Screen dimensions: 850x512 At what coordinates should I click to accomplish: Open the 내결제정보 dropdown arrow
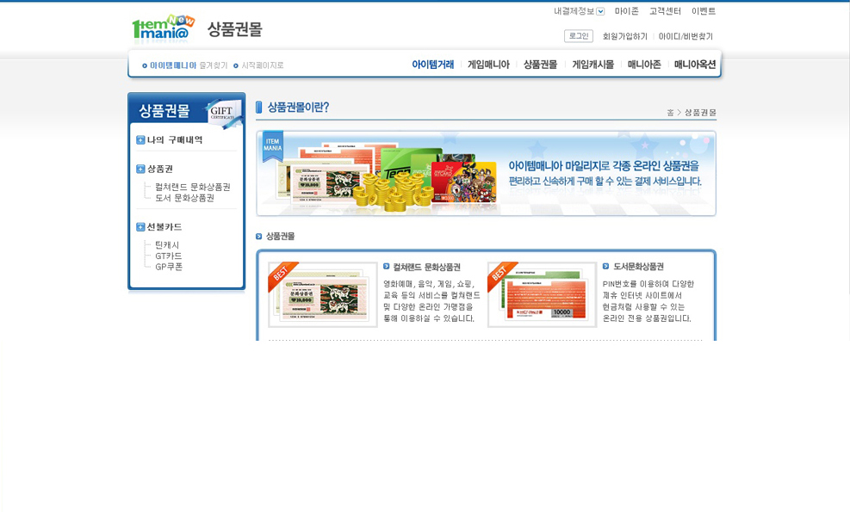pyautogui.click(x=600, y=11)
